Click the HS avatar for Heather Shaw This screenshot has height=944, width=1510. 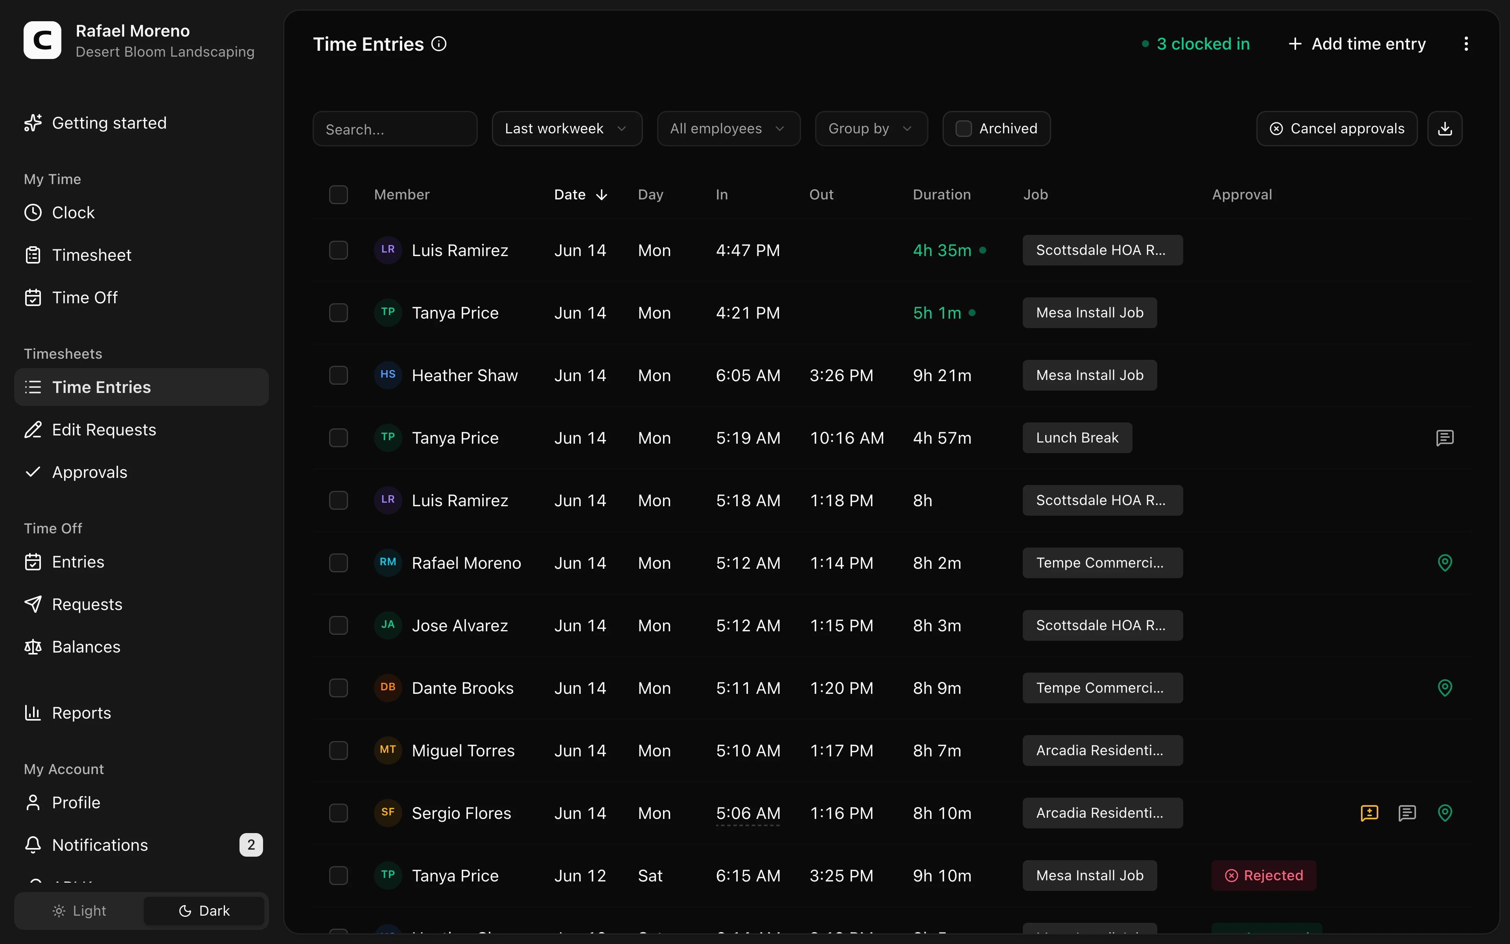tap(387, 375)
